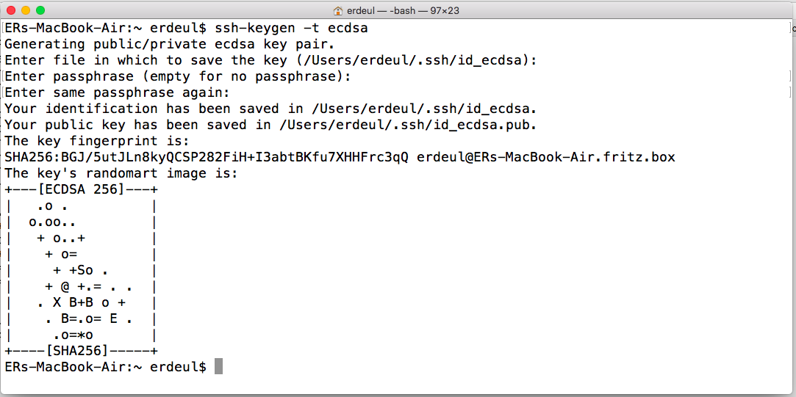Screen dimensions: 796x397
Task: Click the home folder icon in title bar
Action: [x=338, y=10]
